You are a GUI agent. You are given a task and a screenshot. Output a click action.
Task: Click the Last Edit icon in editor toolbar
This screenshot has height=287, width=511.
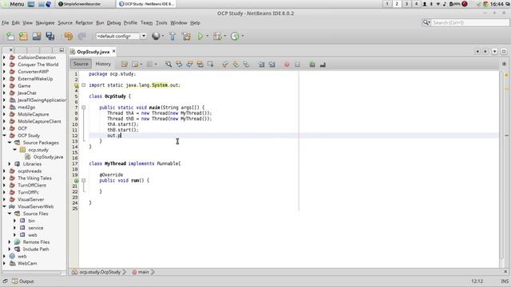click(x=125, y=64)
